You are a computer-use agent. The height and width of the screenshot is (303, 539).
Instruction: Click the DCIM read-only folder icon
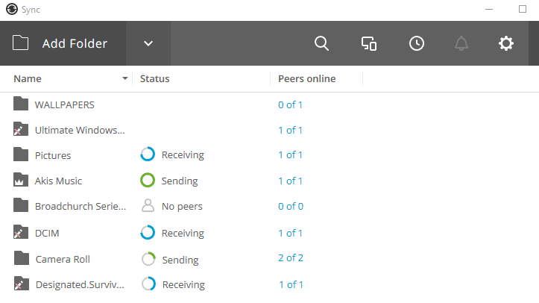pyautogui.click(x=21, y=232)
